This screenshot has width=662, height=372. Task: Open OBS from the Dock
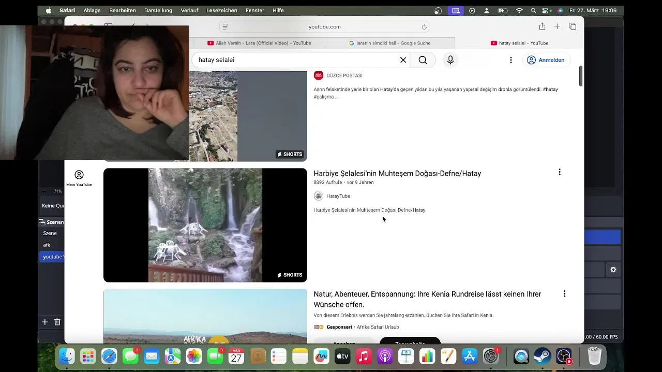[x=563, y=356]
